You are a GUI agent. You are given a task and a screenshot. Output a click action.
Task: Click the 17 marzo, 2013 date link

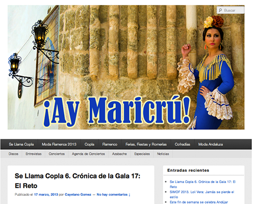click(46, 194)
